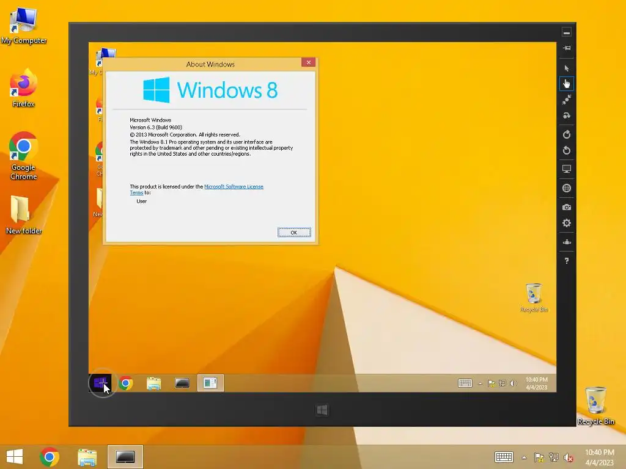The image size is (626, 469).
Task: Open set location globe icon
Action: point(567,188)
